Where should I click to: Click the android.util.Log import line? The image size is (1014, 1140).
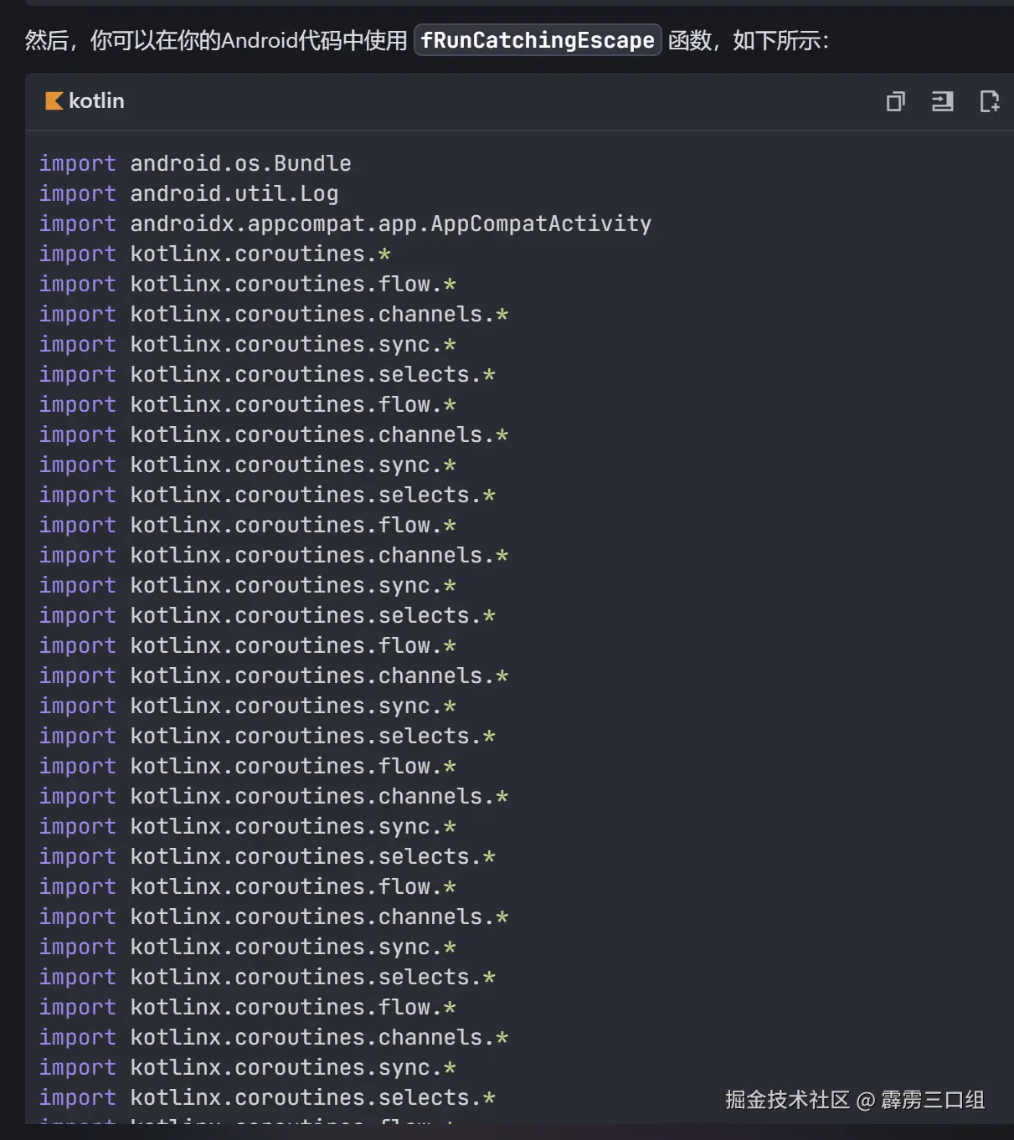click(x=188, y=193)
